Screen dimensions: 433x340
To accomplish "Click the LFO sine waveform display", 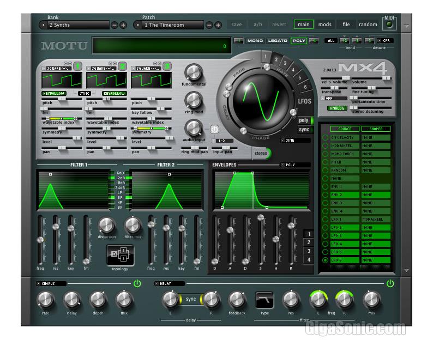I will 261,101.
